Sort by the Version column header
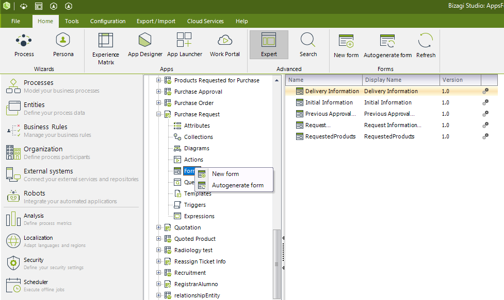504x300 pixels. tap(460, 80)
